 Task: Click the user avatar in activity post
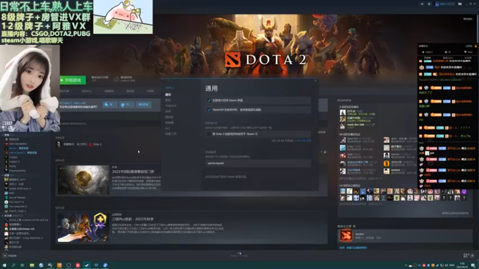click(59, 144)
